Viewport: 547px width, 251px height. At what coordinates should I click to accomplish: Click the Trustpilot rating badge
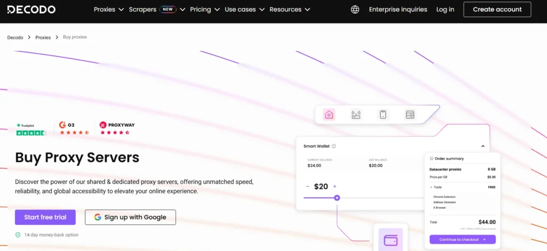click(31, 129)
